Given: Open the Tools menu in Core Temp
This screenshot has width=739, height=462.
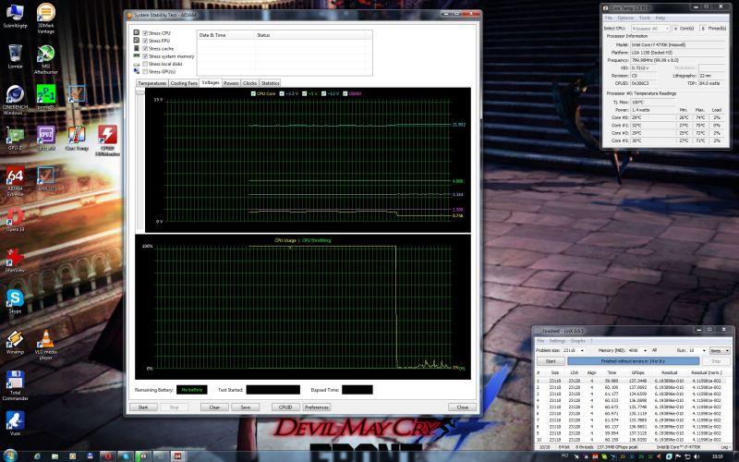Looking at the screenshot, I should pyautogui.click(x=644, y=18).
